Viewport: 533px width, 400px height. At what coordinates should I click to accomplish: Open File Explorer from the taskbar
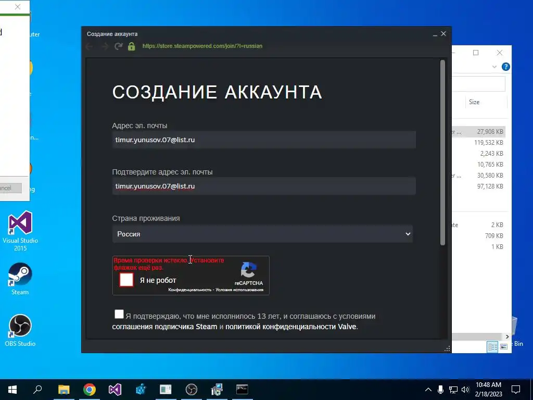(x=64, y=390)
